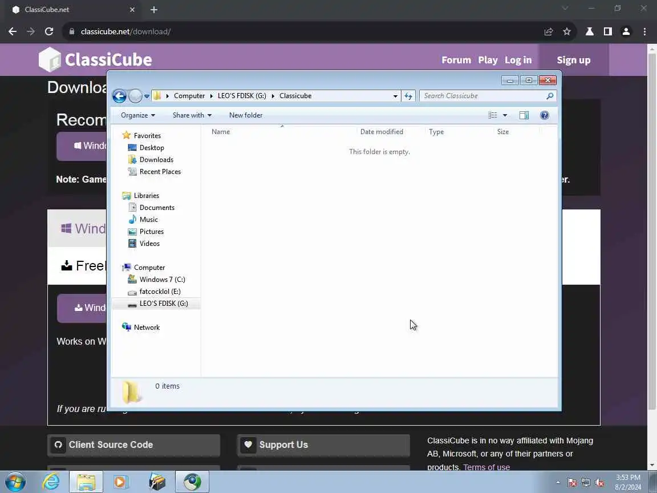Open Recent Places in the navigation pane
This screenshot has height=493, width=657.
point(160,171)
